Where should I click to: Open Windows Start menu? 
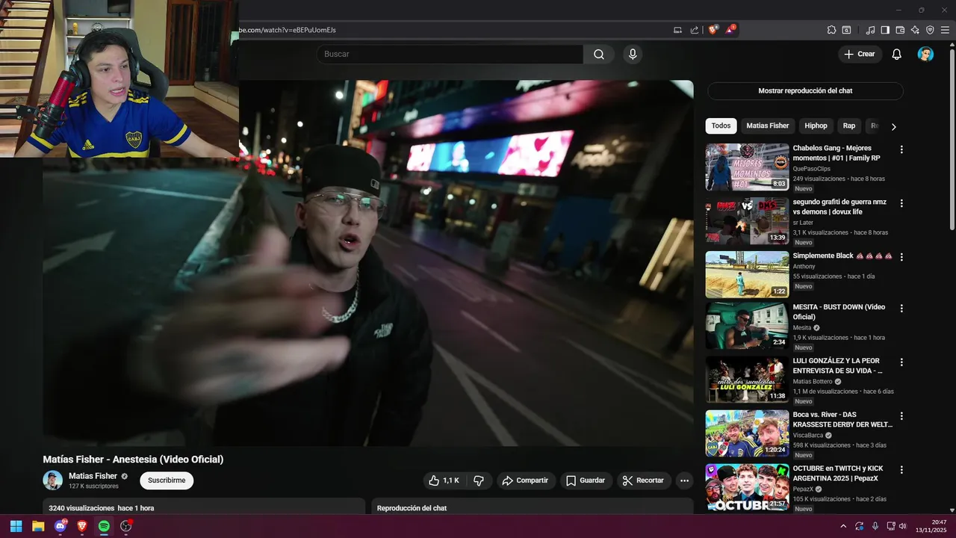[16, 526]
